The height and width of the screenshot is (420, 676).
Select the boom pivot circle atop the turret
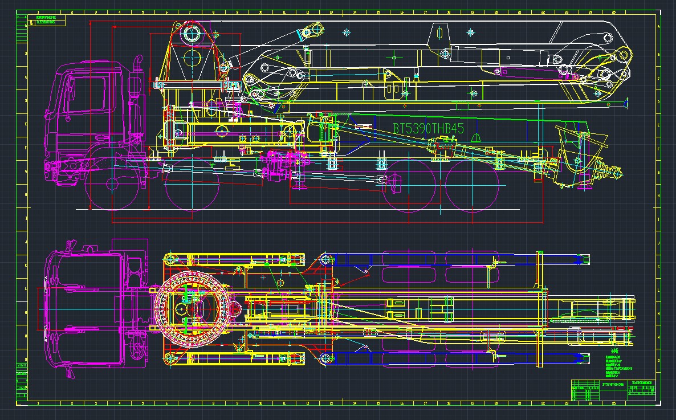(x=191, y=34)
